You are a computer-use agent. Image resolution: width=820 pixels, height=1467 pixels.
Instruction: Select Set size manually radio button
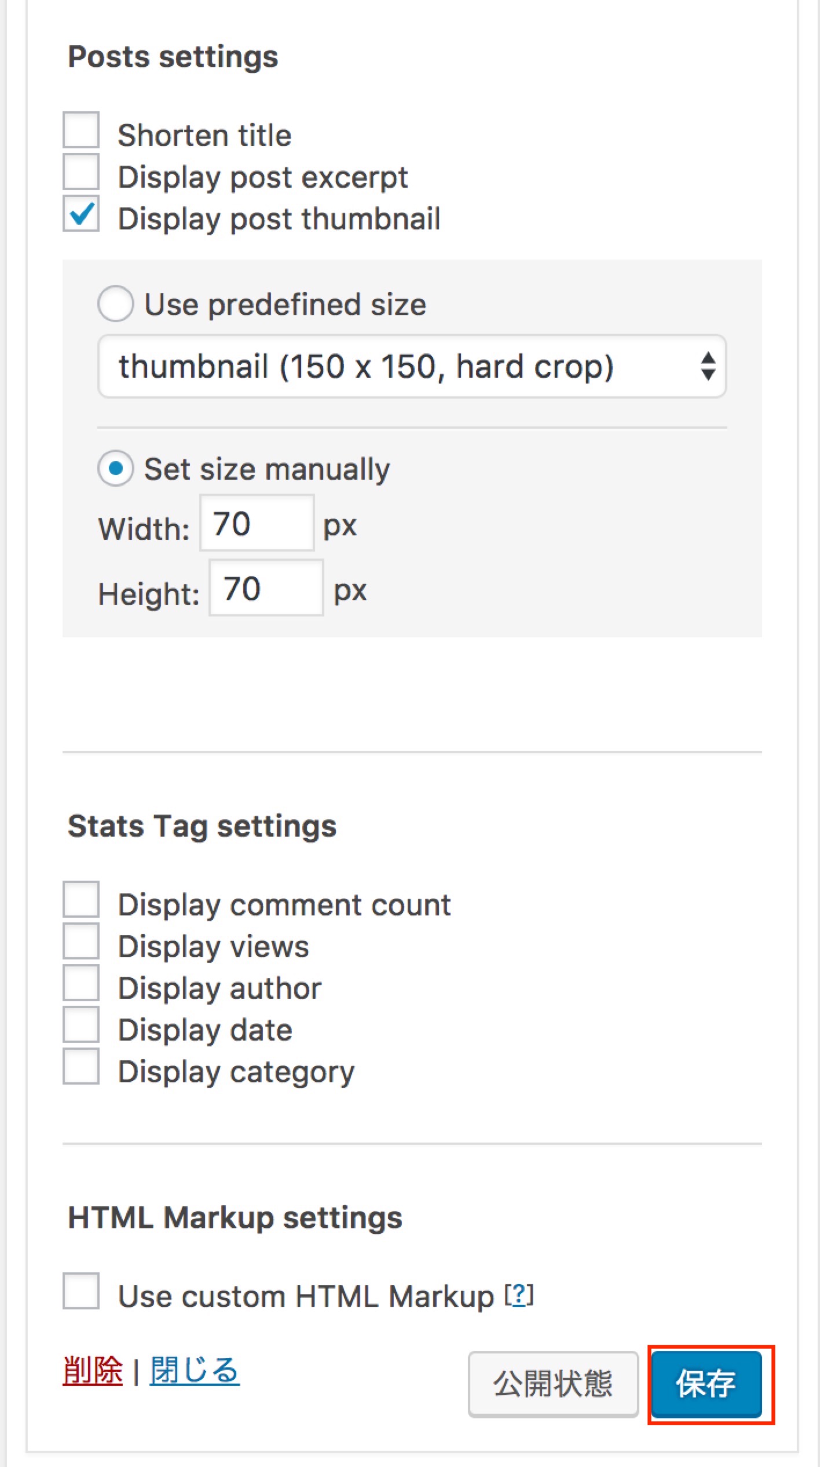(116, 468)
